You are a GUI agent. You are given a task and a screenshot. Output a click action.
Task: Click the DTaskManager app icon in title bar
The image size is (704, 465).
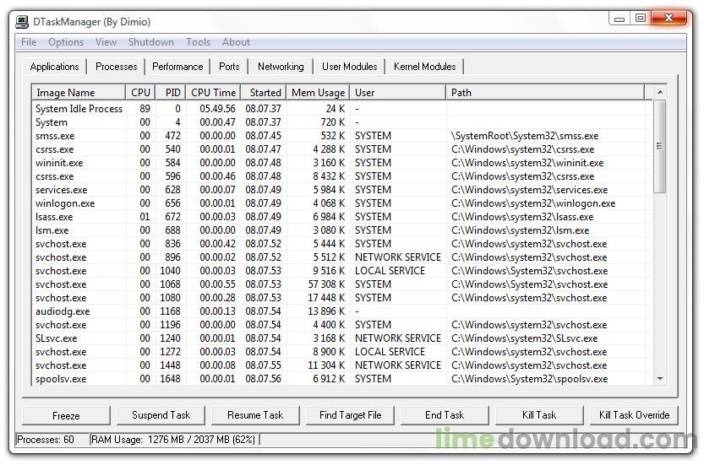(x=24, y=19)
